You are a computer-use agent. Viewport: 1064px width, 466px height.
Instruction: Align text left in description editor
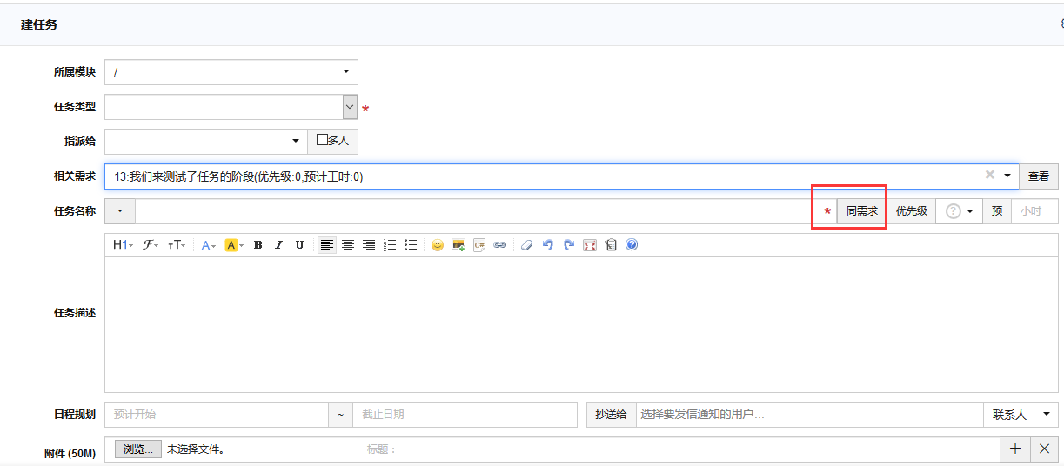pyautogui.click(x=326, y=245)
